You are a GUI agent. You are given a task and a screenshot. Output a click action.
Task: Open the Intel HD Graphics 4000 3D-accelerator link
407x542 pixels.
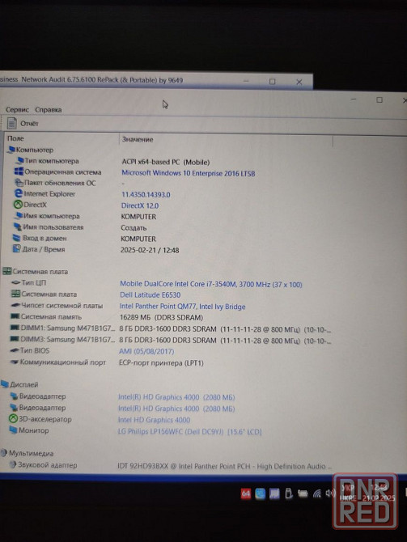154,420
